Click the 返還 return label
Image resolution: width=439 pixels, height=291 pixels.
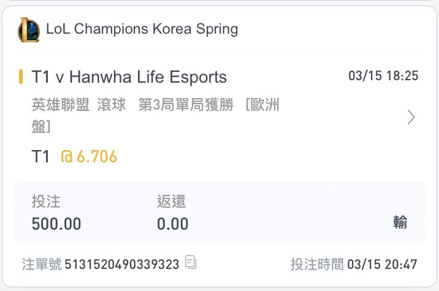pyautogui.click(x=171, y=201)
